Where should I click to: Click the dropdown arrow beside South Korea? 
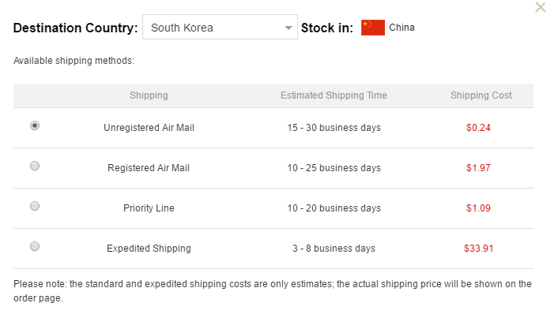[289, 28]
